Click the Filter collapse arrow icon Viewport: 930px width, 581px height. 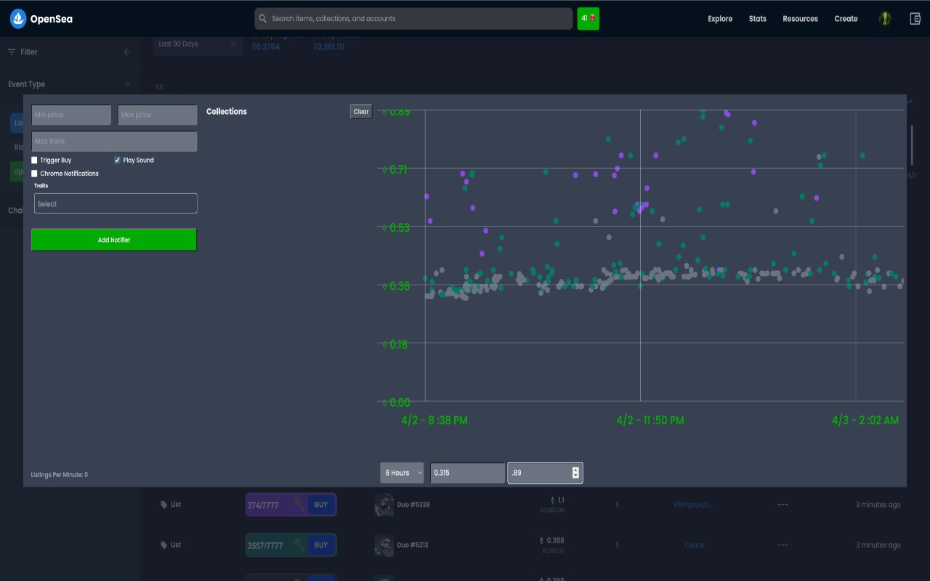pyautogui.click(x=127, y=52)
